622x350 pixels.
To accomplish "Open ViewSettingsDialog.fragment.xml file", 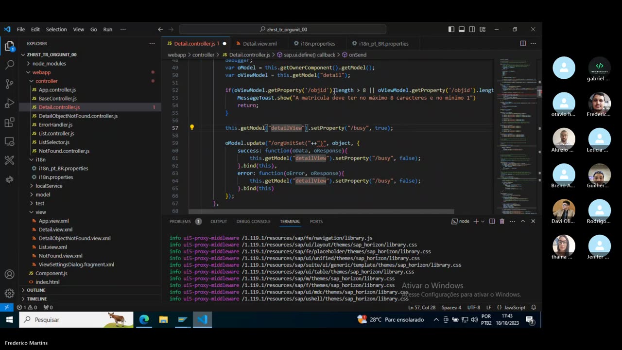I will click(76, 264).
